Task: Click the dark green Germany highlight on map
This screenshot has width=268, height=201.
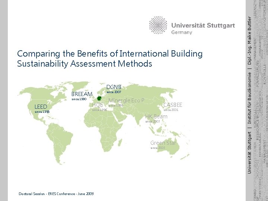Action: [x=99, y=98]
